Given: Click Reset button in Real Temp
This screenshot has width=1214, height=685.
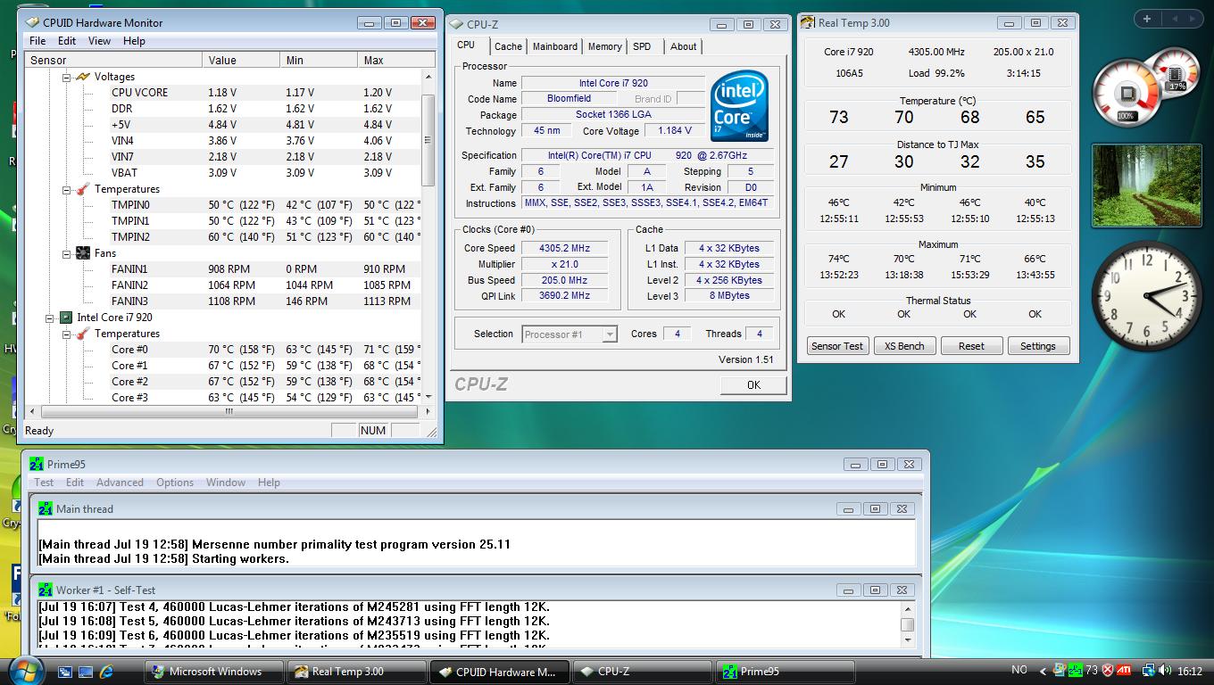Looking at the screenshot, I should pos(971,346).
